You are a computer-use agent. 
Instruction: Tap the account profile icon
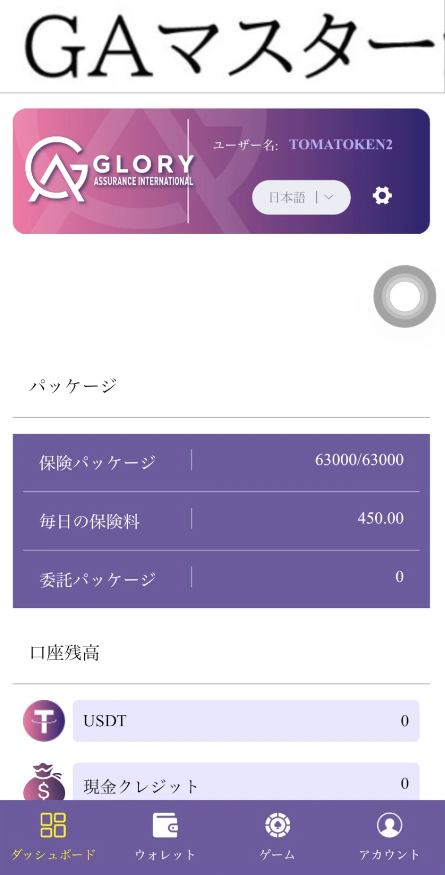[x=389, y=825]
